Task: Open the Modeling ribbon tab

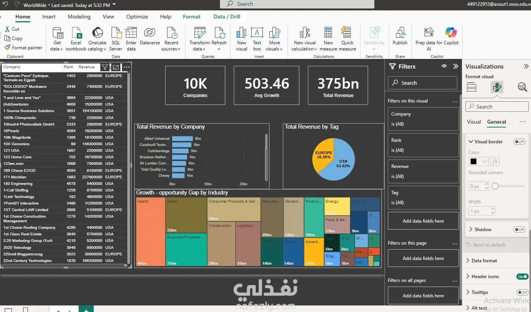Action: tap(79, 17)
